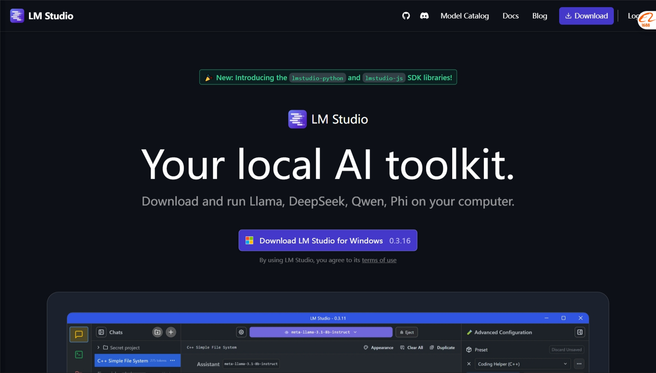Screen dimensions: 656x373
Task: Select the chat bubble icon in sidebar
Action: click(78, 334)
